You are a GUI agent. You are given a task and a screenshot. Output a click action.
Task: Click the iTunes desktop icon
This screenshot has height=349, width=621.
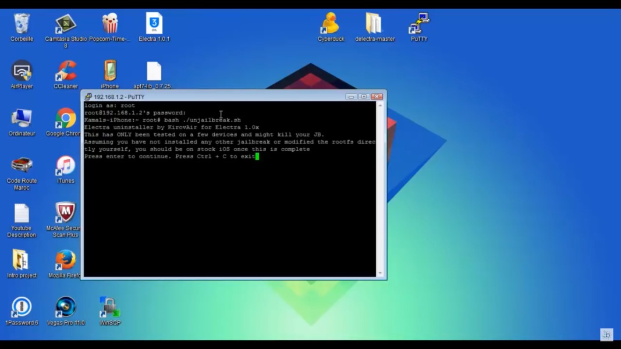[65, 166]
